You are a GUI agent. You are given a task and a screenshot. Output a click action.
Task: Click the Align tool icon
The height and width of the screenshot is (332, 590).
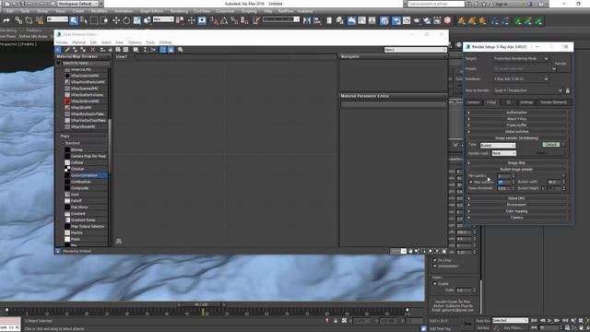(317, 20)
